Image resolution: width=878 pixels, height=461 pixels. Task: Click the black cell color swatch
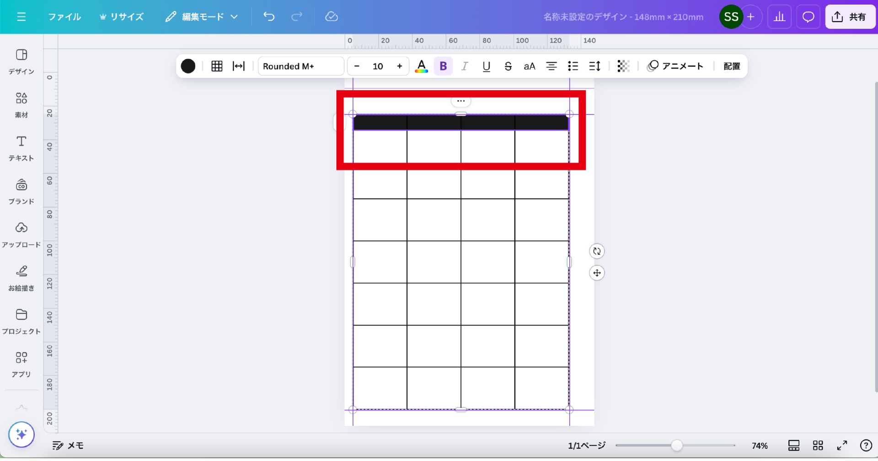188,66
